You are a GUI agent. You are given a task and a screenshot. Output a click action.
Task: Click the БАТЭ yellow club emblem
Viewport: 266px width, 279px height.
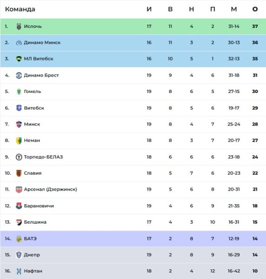19,239
